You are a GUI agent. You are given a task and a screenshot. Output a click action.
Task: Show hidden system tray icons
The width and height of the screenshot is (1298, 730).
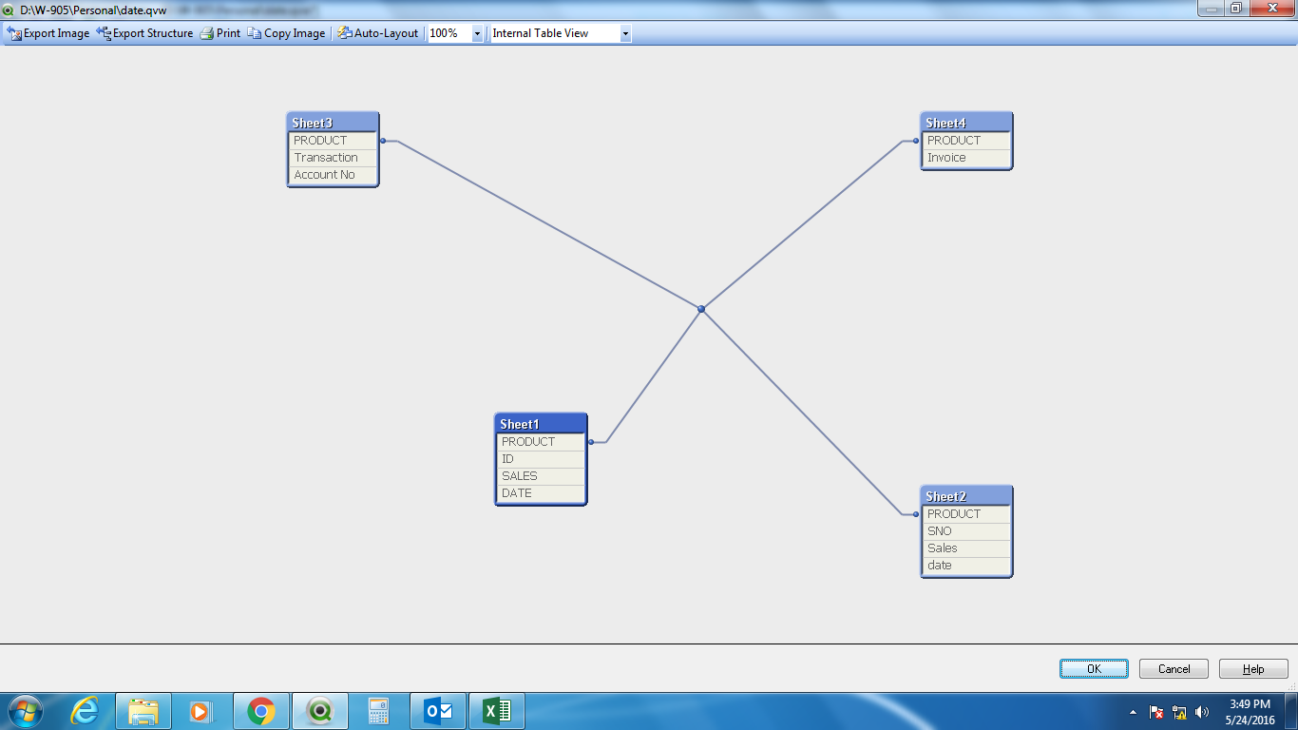coord(1133,712)
